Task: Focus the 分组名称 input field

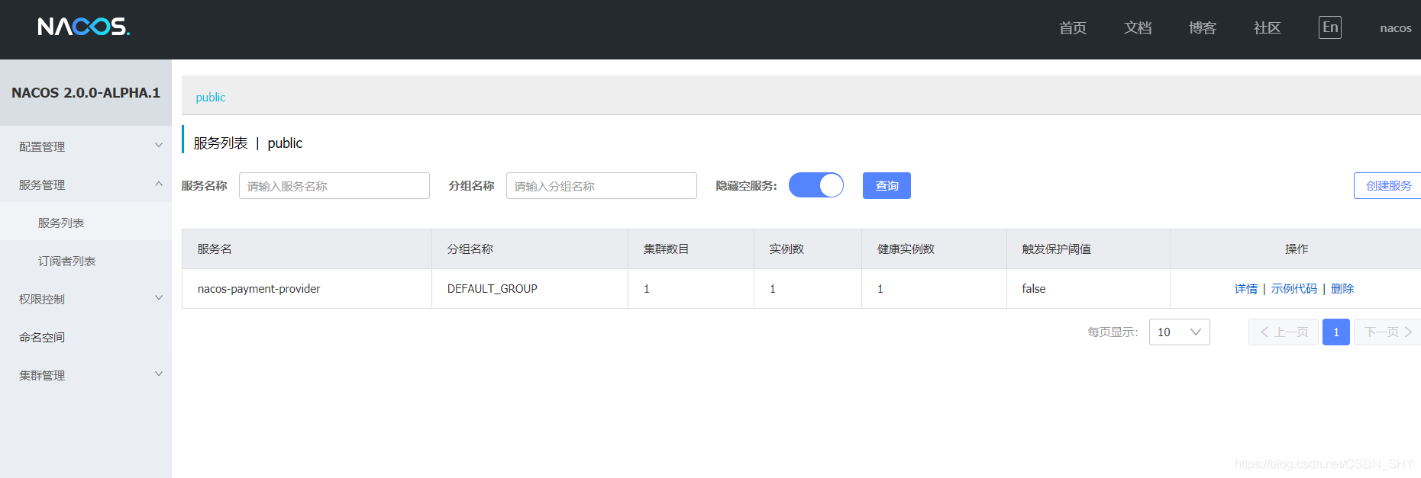Action: click(602, 185)
